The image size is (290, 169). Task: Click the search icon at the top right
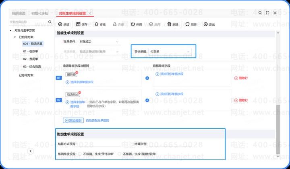[x=260, y=13]
